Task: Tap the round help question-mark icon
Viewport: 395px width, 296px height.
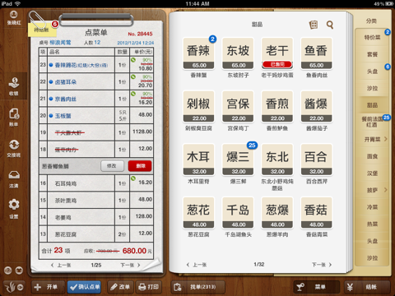Action: [8, 271]
